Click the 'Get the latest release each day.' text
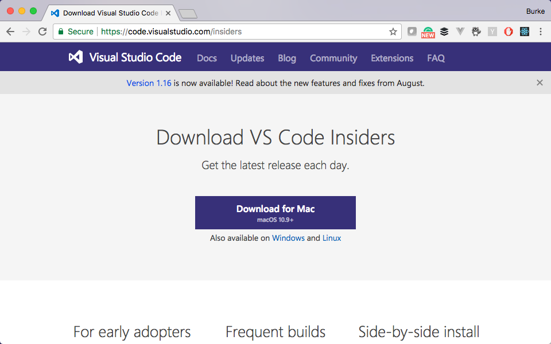This screenshot has width=551, height=344. [275, 165]
